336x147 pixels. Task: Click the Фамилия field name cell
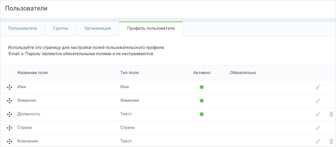26,100
